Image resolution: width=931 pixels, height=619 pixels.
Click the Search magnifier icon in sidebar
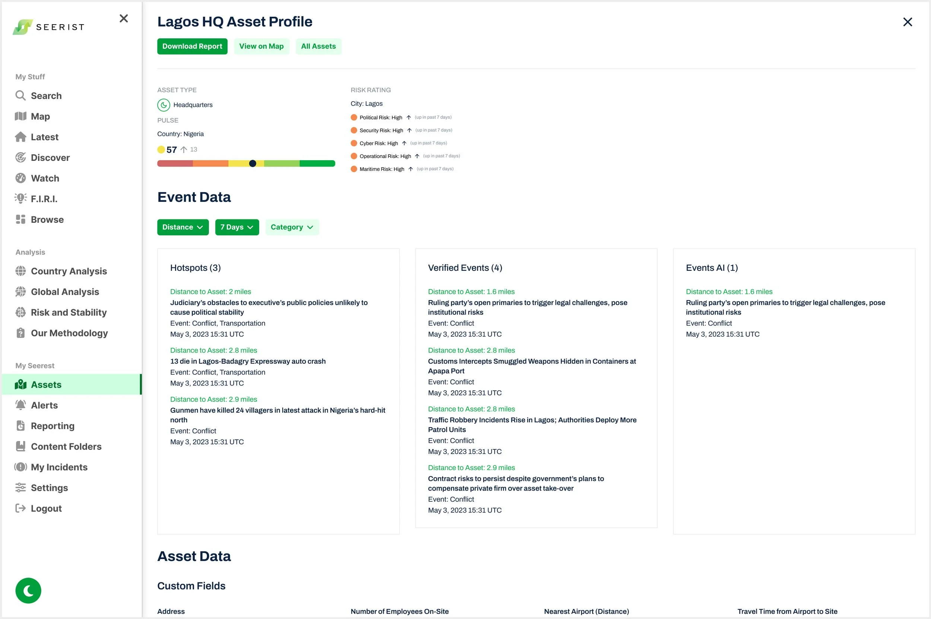point(20,96)
